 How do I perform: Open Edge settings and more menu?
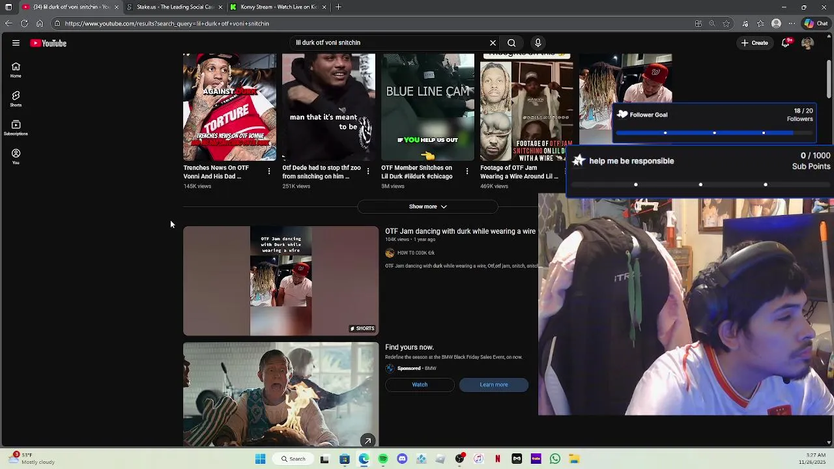(792, 23)
